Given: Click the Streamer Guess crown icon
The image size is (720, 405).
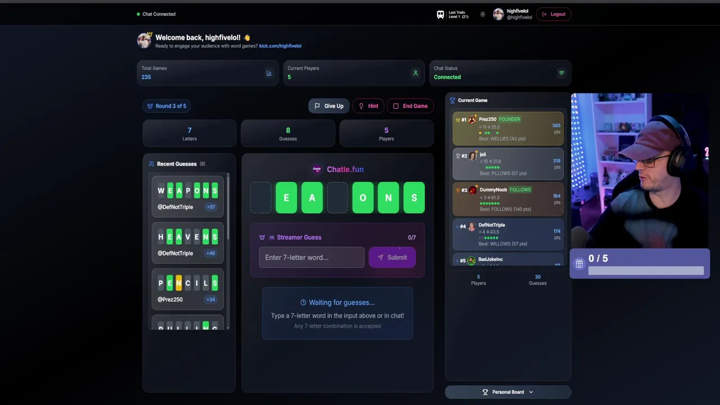Looking at the screenshot, I should [x=262, y=237].
